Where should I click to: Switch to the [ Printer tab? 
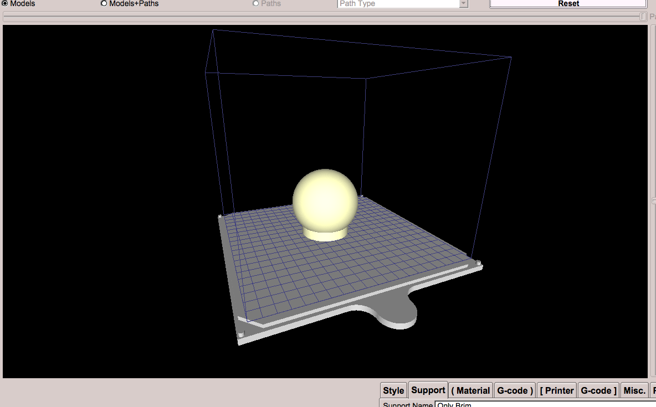point(557,390)
